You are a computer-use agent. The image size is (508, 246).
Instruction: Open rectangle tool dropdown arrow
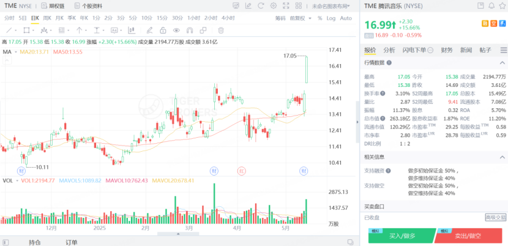click(34, 31)
